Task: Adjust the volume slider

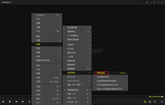Action: pyautogui.click(x=158, y=96)
